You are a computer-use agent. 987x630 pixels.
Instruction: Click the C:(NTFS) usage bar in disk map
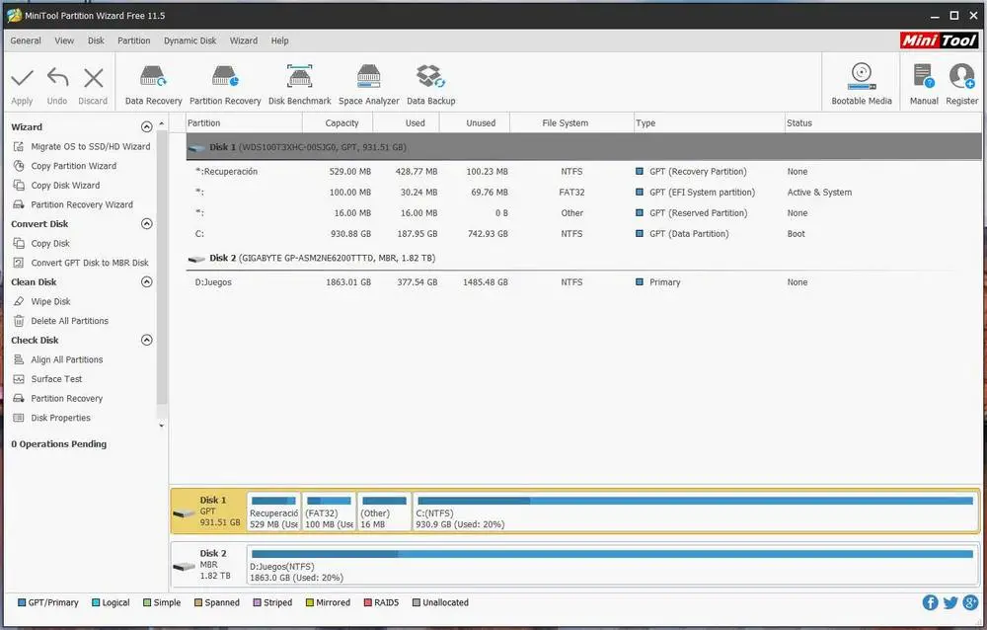(x=695, y=501)
